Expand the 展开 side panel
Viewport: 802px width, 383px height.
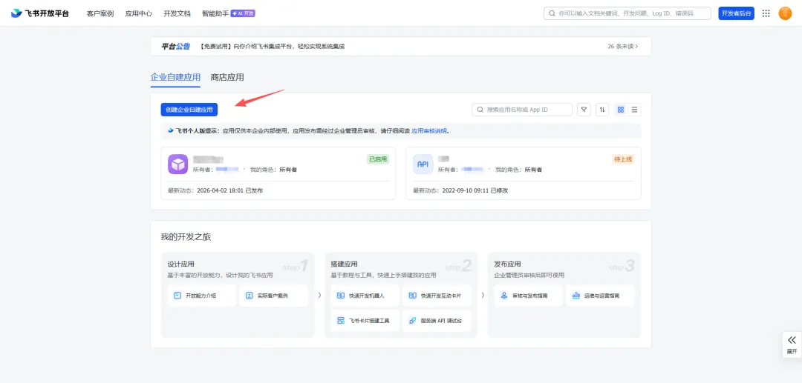pyautogui.click(x=792, y=344)
